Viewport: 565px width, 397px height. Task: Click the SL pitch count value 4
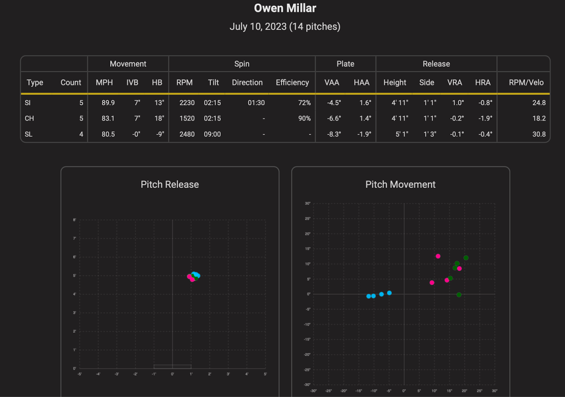point(81,134)
